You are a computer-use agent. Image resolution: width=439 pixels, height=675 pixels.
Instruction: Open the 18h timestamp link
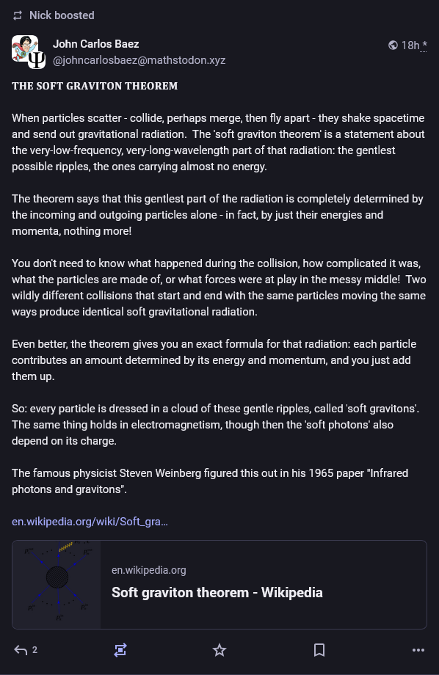[x=410, y=45]
